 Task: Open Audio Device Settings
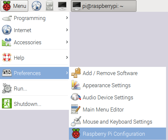(x=117, y=97)
